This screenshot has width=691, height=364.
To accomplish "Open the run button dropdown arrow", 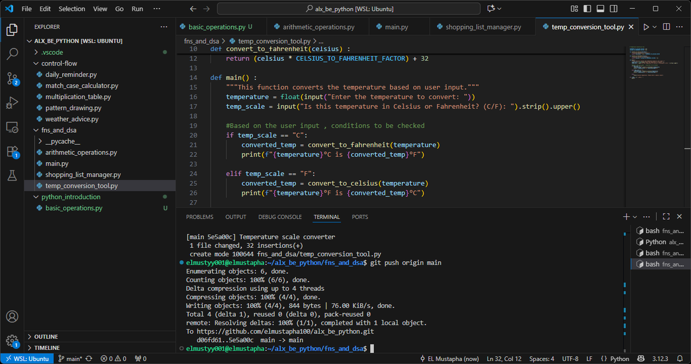I will [655, 27].
